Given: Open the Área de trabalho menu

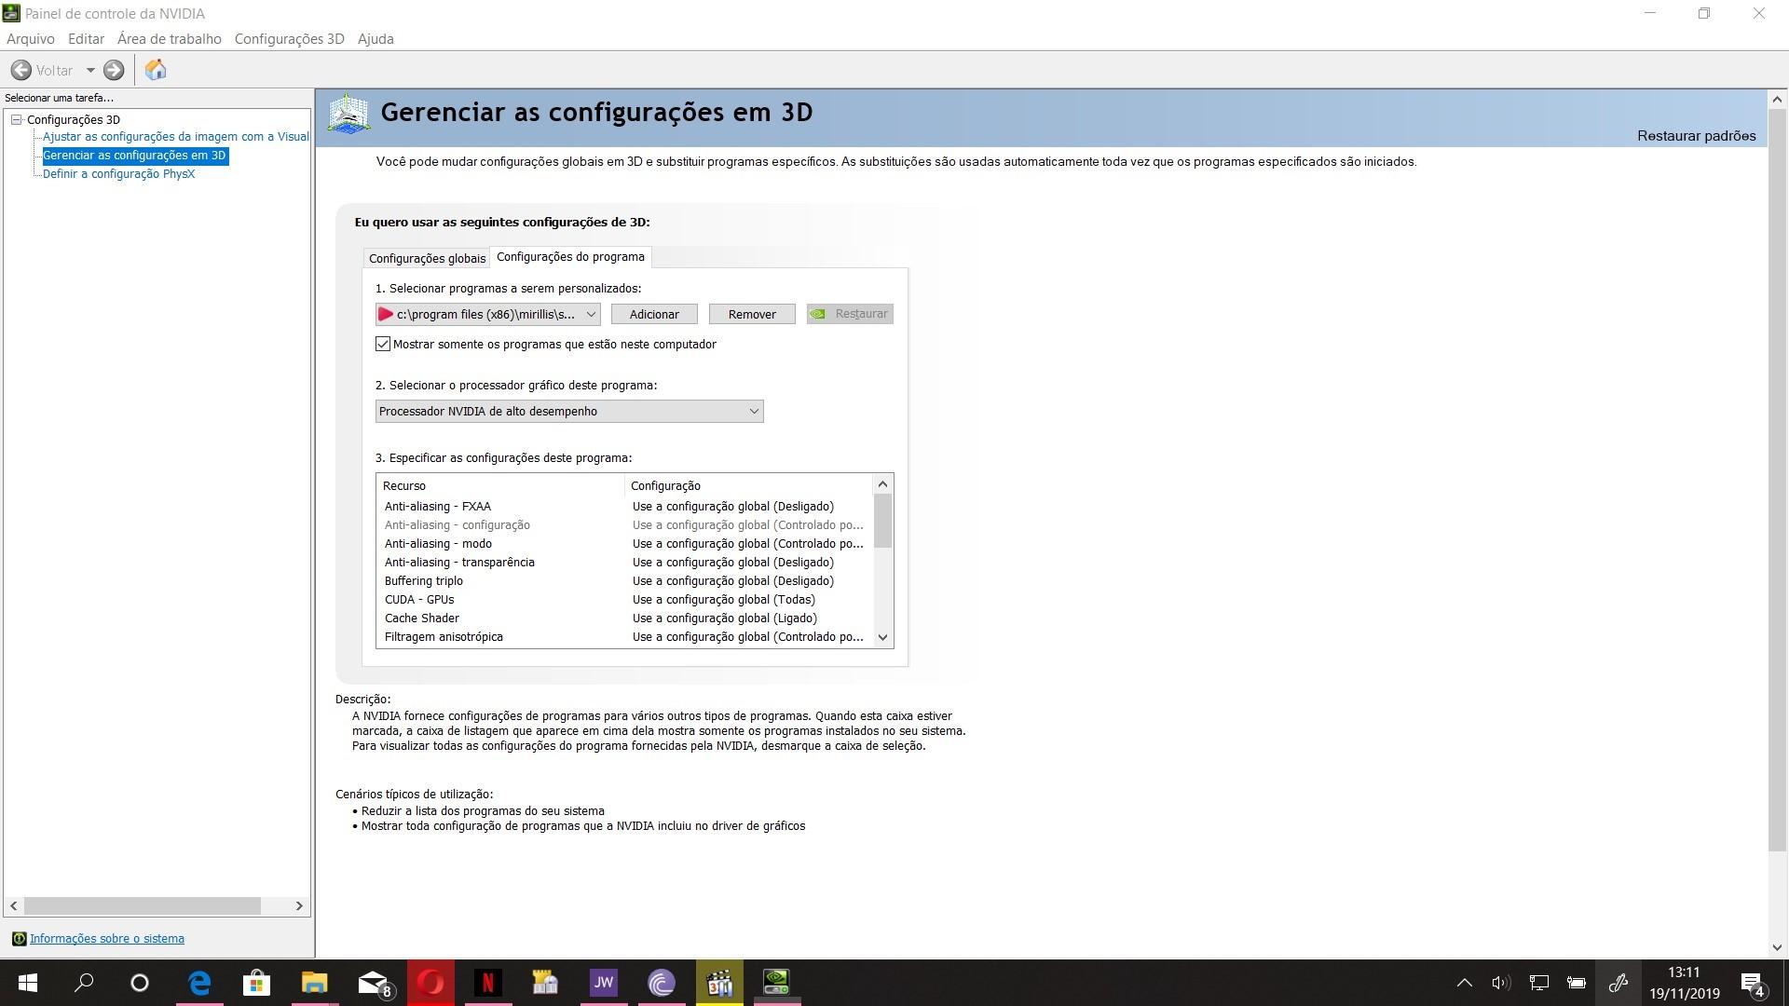Looking at the screenshot, I should [x=170, y=39].
